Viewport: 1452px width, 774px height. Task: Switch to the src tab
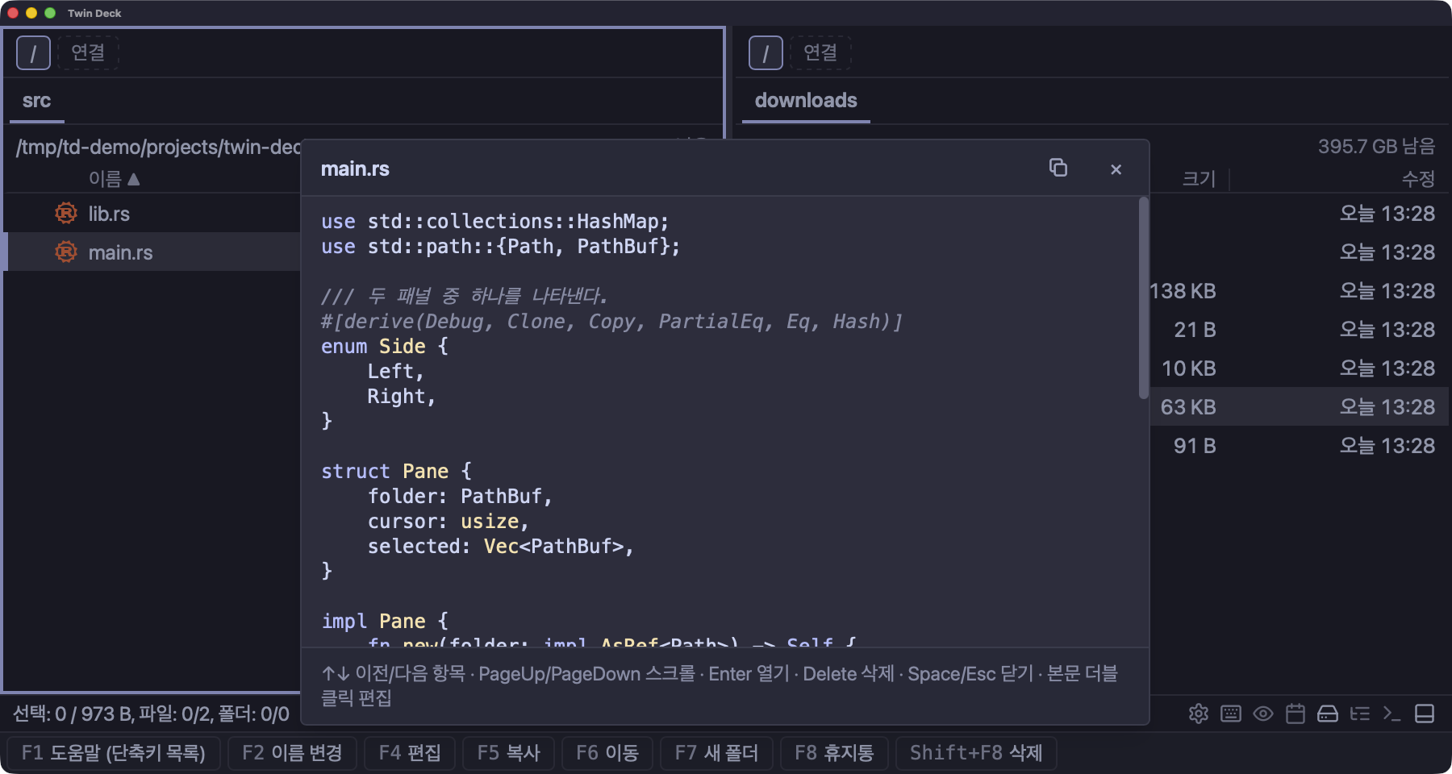36,101
